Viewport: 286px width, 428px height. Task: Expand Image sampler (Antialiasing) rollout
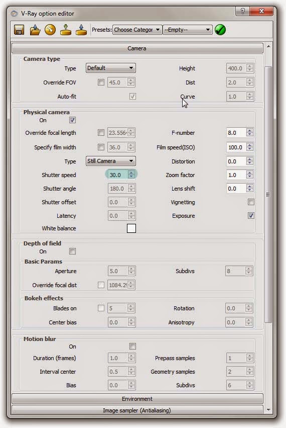(x=137, y=410)
